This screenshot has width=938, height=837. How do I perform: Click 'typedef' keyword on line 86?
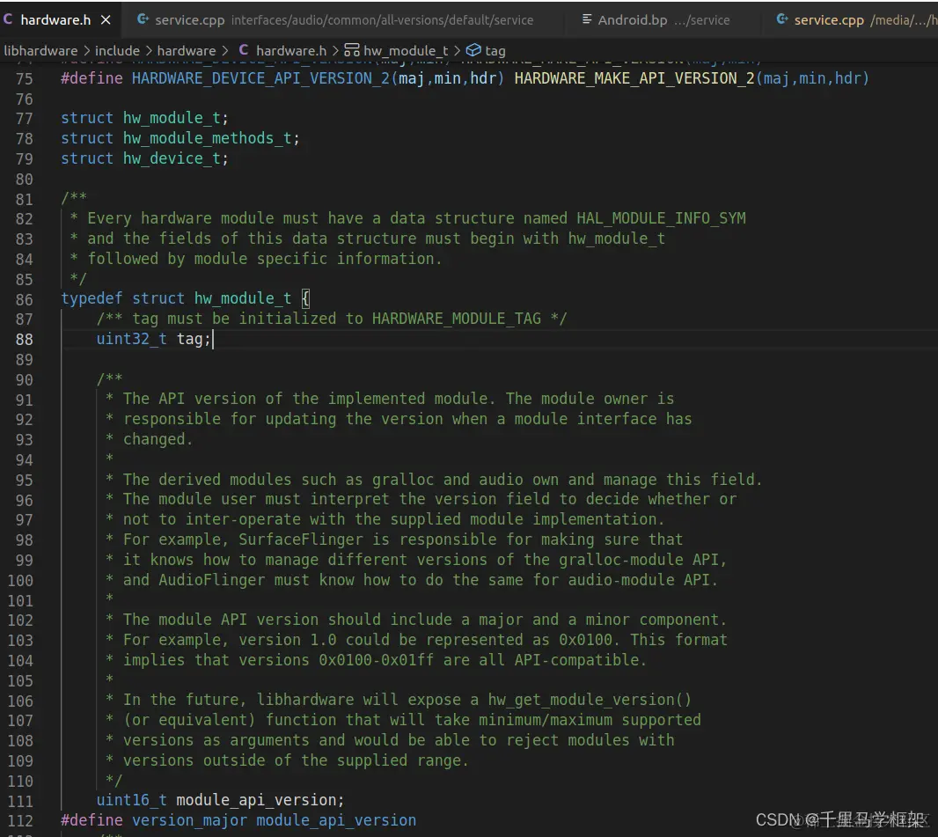click(92, 298)
